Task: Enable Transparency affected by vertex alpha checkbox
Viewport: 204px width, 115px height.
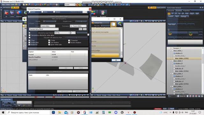Action: coord(30,35)
